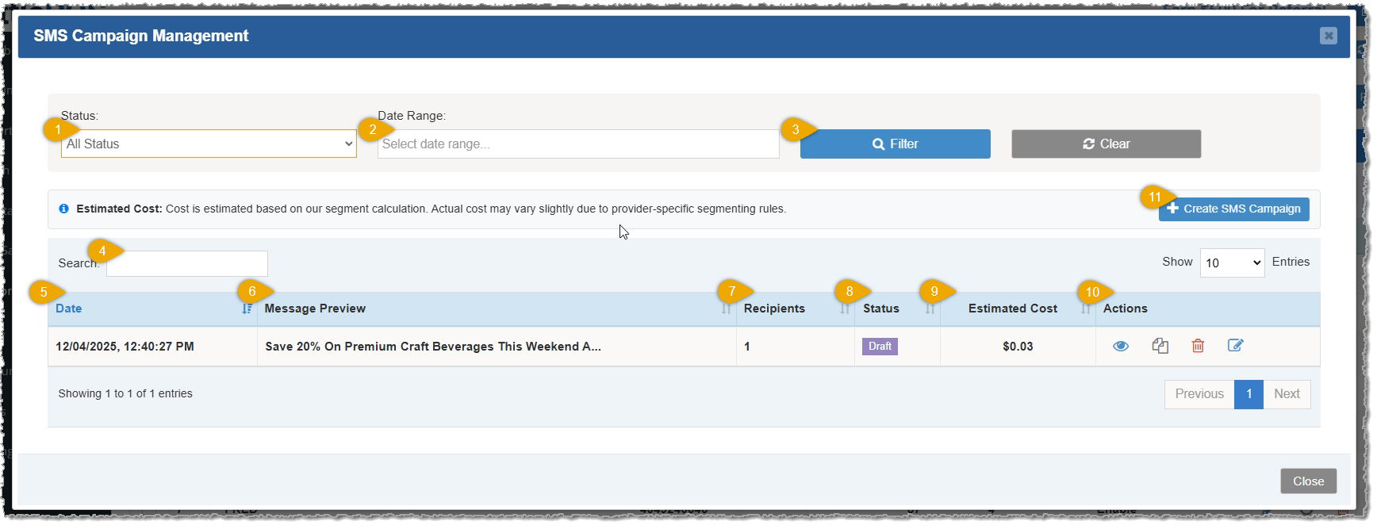Click the Estimated Cost column header

click(1018, 309)
